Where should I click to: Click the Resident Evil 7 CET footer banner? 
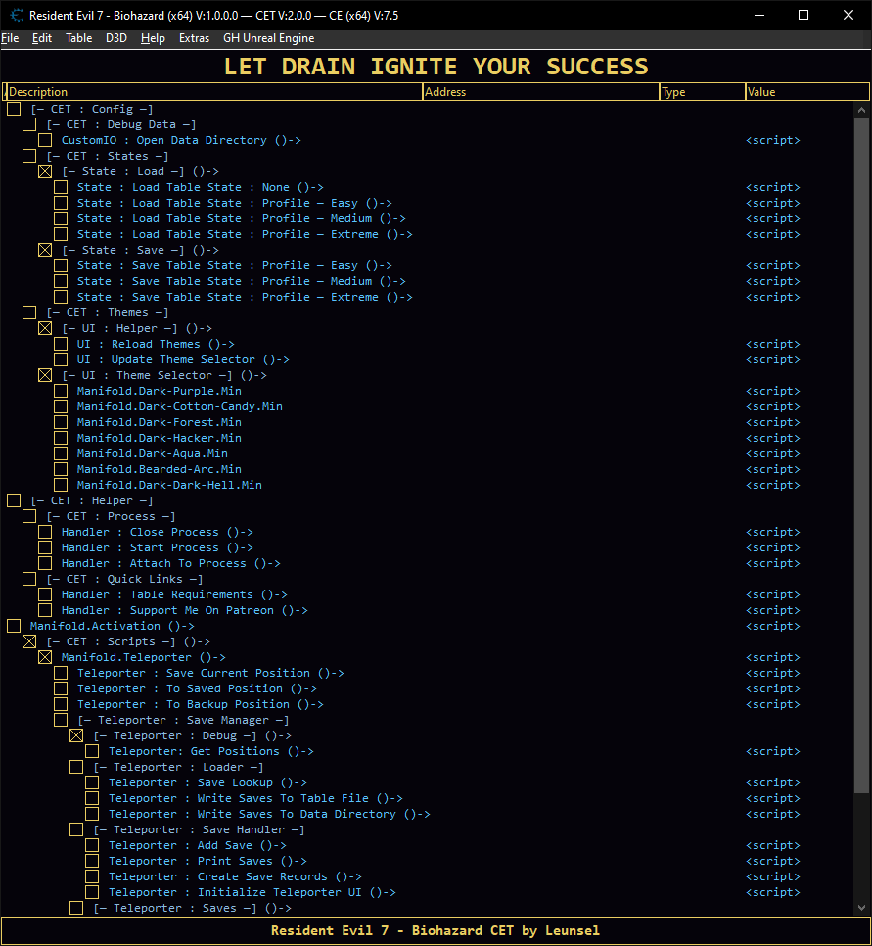point(436,930)
